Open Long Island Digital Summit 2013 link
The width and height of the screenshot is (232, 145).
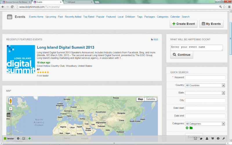pyautogui.click(x=66, y=47)
